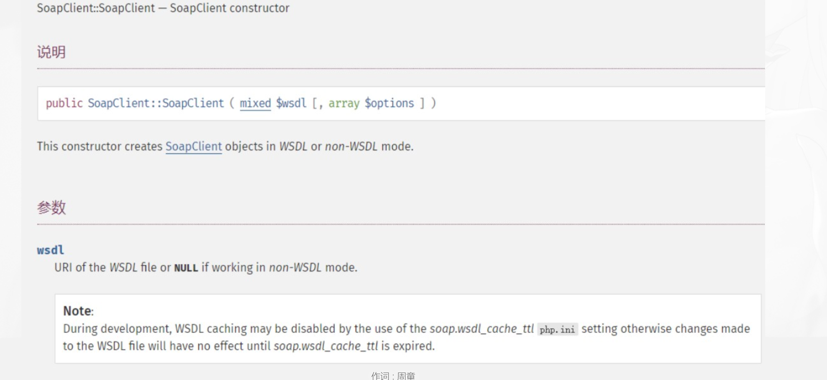Click the $options parameter in signature
Screen dimensions: 827x380
pyautogui.click(x=389, y=103)
